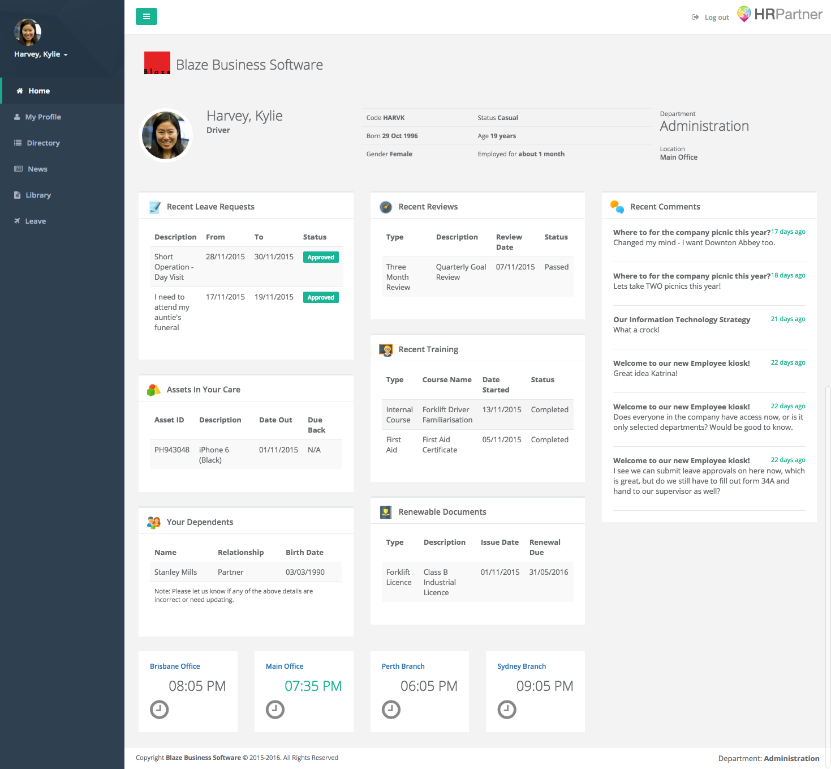Select Home in the sidebar
This screenshot has height=769, width=831.
click(x=62, y=91)
